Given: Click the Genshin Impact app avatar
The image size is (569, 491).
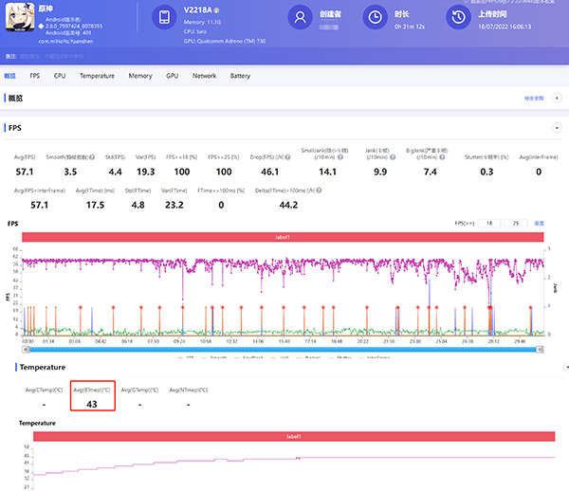Looking at the screenshot, I should (20, 18).
